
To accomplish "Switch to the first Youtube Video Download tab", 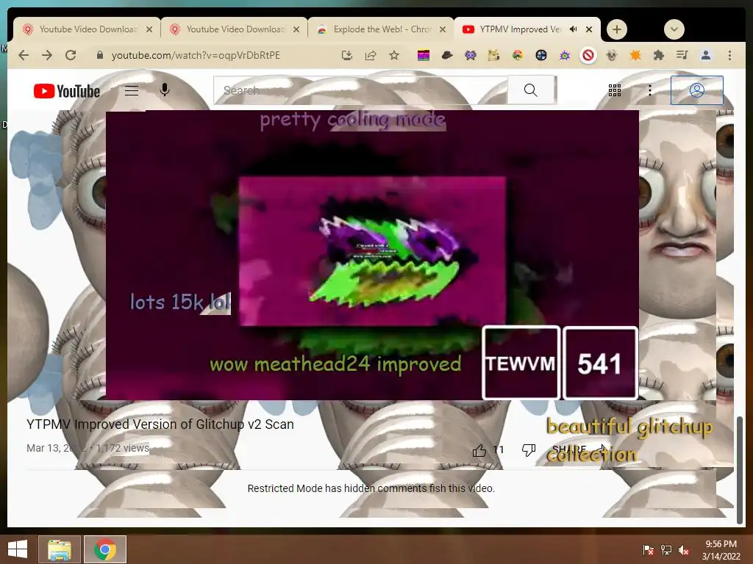I will pyautogui.click(x=88, y=29).
